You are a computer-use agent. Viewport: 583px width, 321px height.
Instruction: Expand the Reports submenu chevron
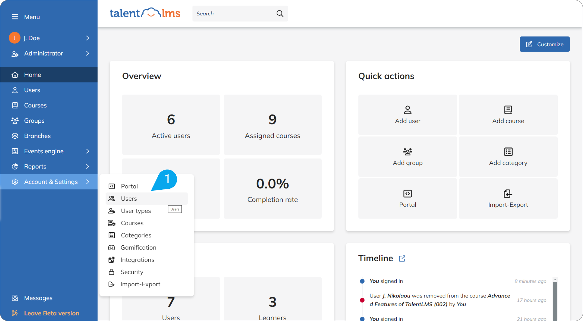[88, 166]
